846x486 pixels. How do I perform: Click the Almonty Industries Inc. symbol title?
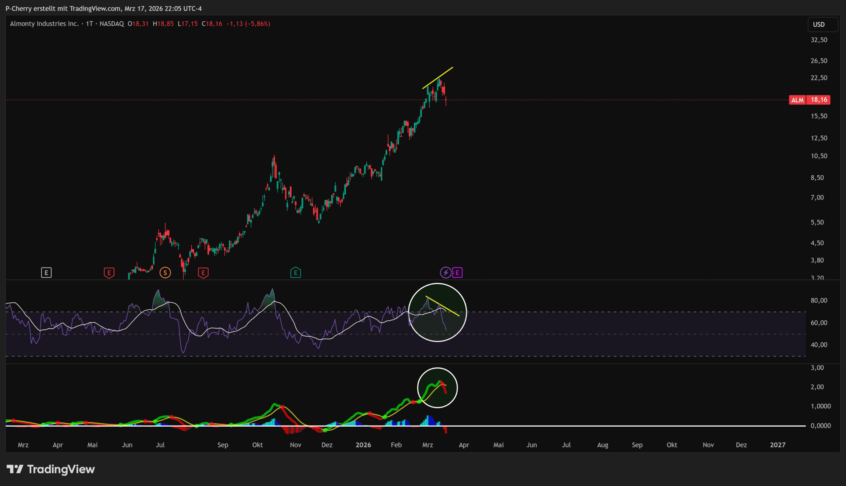[x=44, y=24]
